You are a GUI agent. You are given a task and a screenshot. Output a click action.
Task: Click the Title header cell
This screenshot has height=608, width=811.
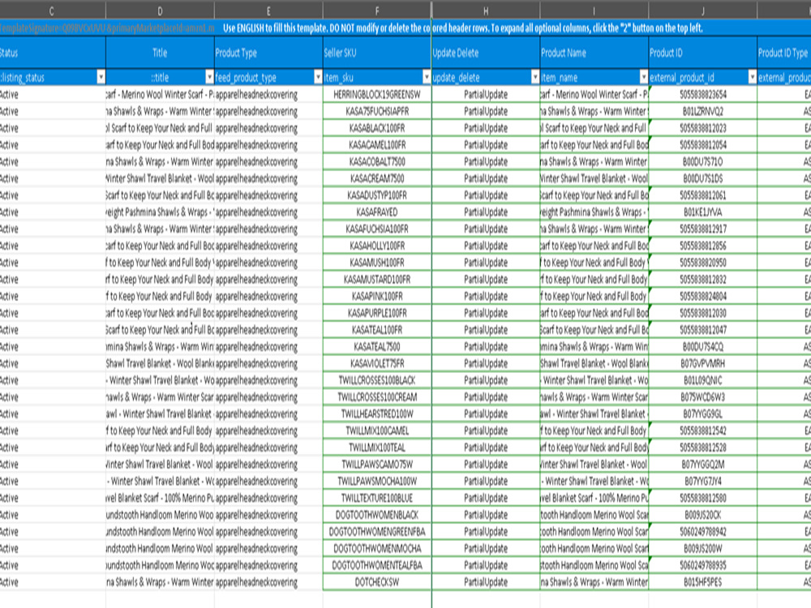click(x=160, y=53)
